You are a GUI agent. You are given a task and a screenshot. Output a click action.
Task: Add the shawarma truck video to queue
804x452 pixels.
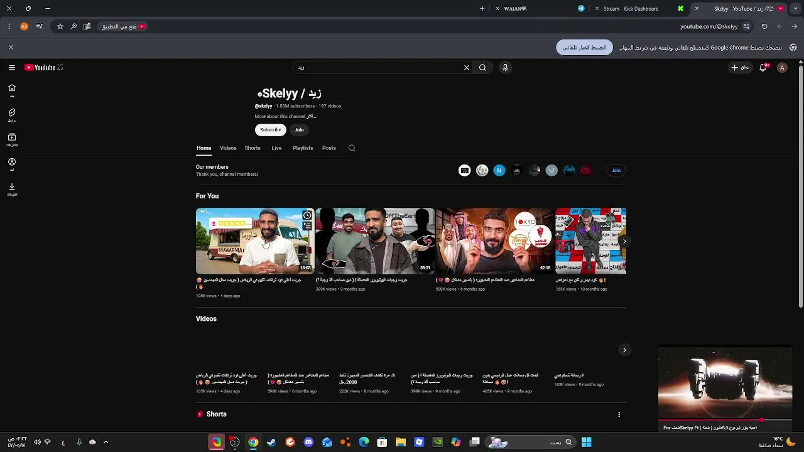pos(307,225)
